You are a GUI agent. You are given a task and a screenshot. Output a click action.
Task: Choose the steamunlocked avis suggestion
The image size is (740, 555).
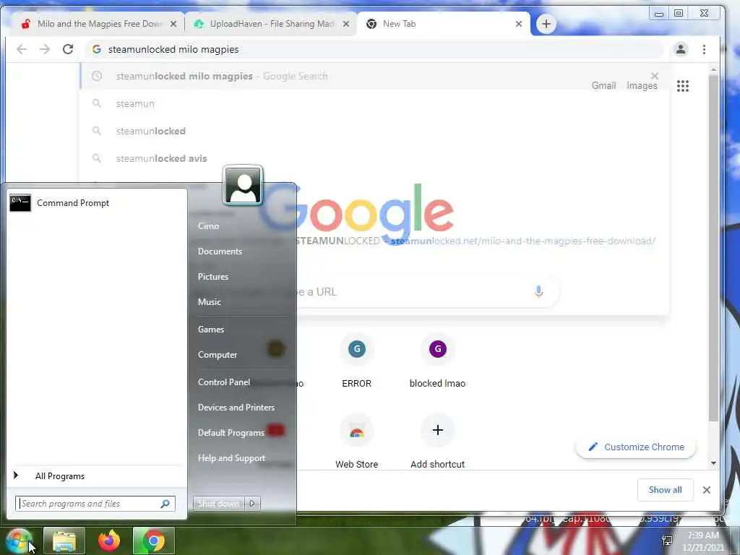(375, 158)
